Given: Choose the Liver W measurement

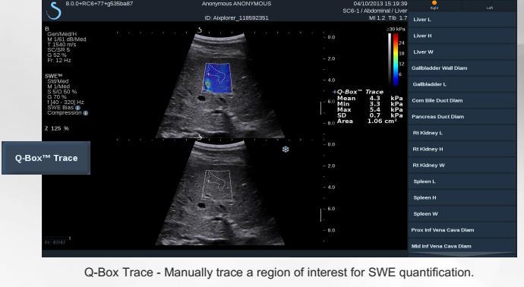Looking at the screenshot, I should (x=462, y=52).
